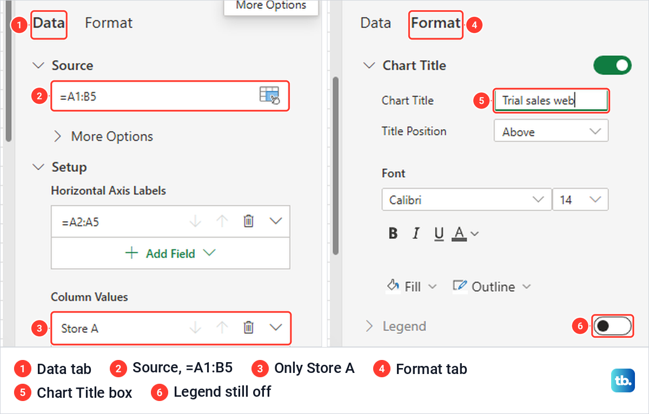Click the More Options tooltip at top
This screenshot has width=649, height=414.
pos(271,6)
